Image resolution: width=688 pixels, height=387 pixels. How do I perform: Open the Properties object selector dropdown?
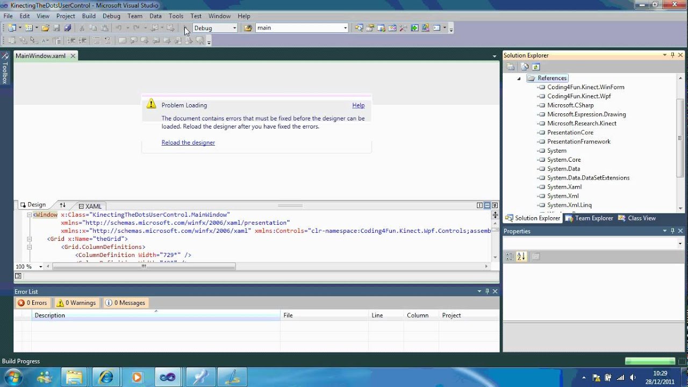[x=680, y=243]
